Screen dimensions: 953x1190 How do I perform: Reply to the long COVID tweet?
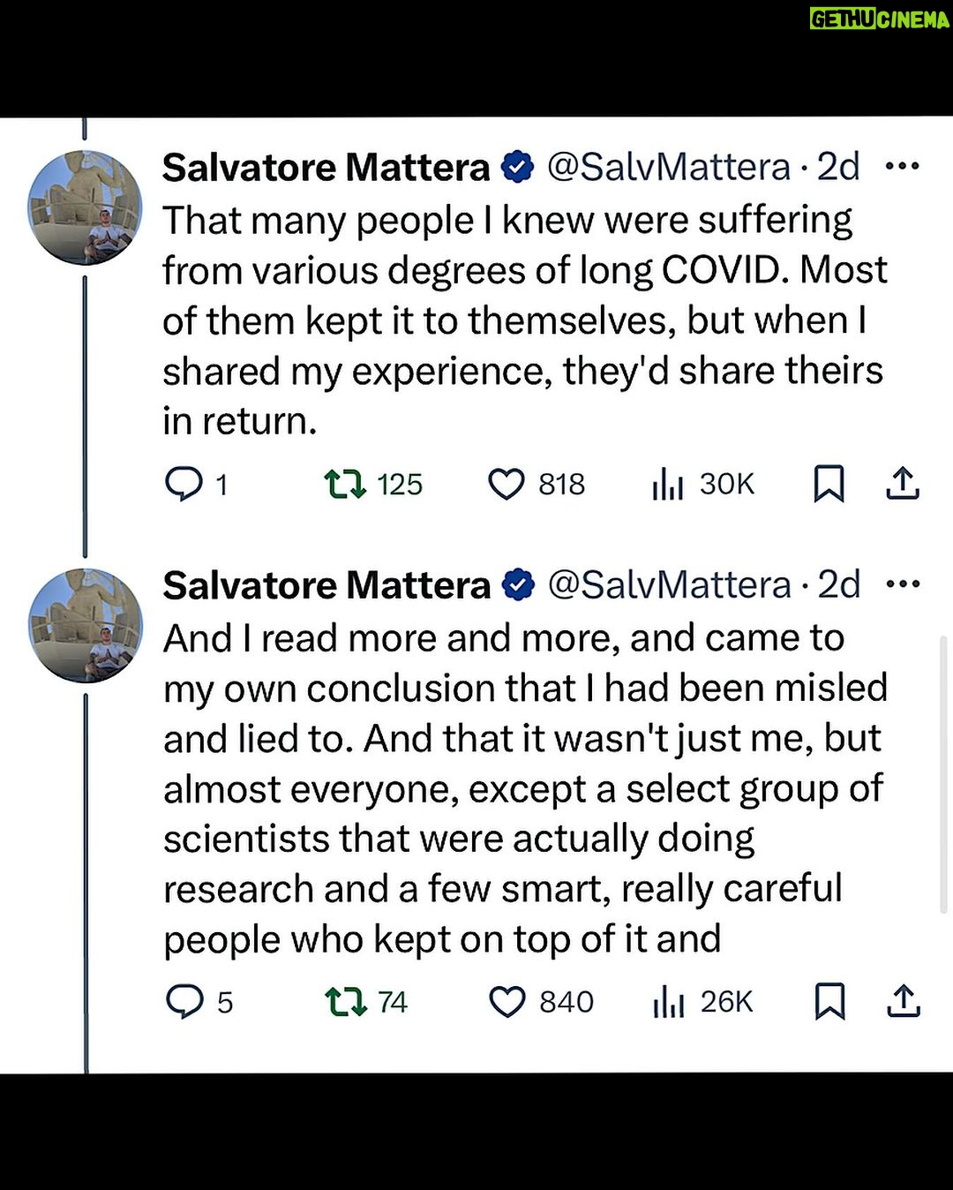[x=184, y=484]
